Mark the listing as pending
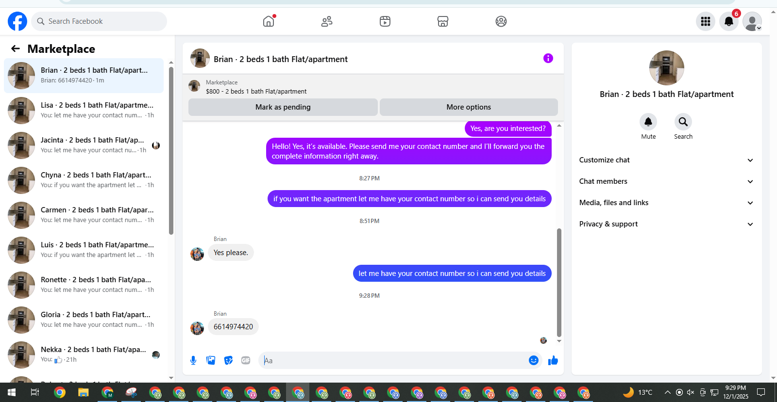Screen dimensions: 777x402 coord(283,107)
